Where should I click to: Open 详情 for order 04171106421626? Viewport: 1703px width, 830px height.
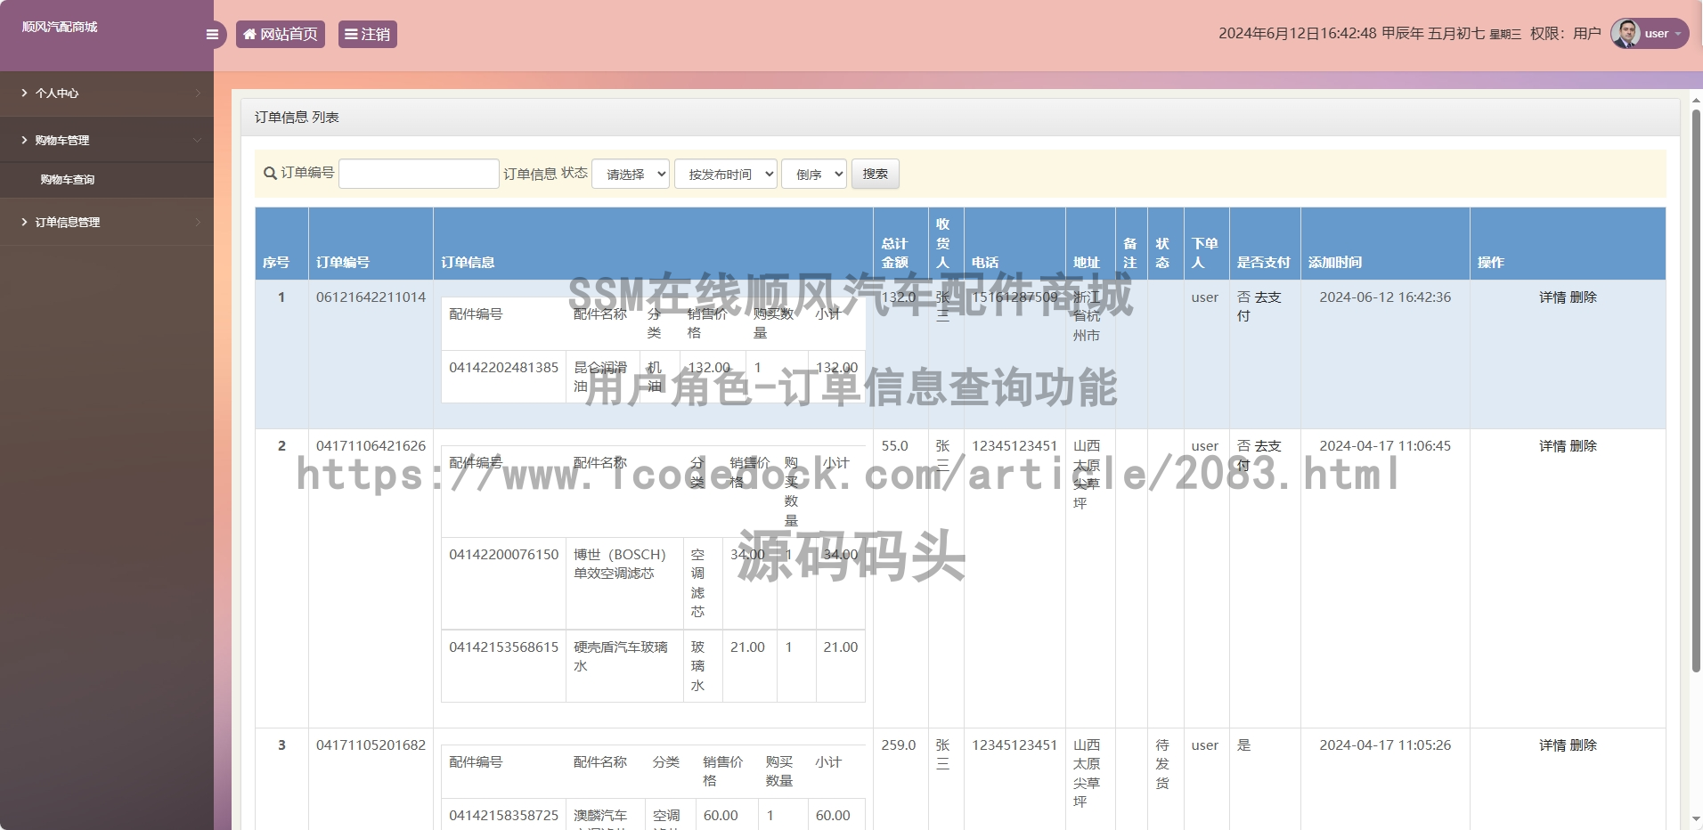click(1552, 446)
